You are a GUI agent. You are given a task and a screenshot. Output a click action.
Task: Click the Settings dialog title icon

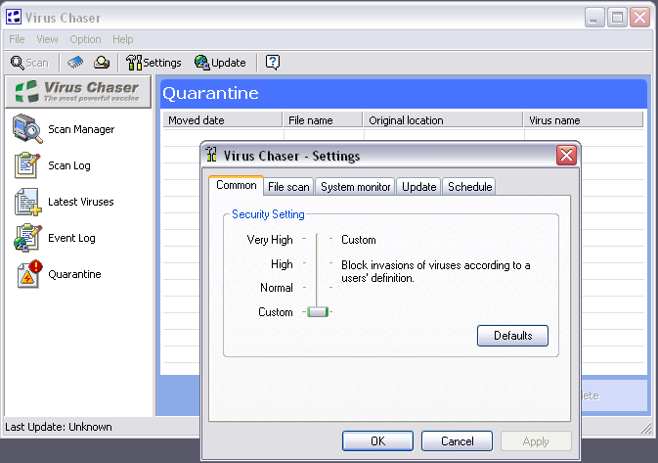(x=211, y=155)
